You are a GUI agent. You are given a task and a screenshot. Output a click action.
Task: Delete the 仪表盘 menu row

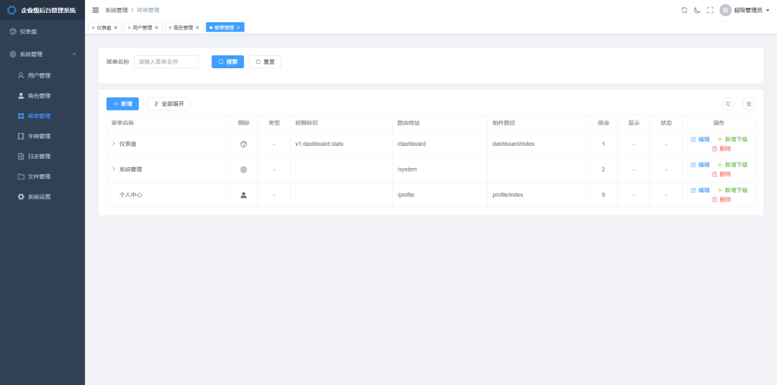[x=722, y=149]
